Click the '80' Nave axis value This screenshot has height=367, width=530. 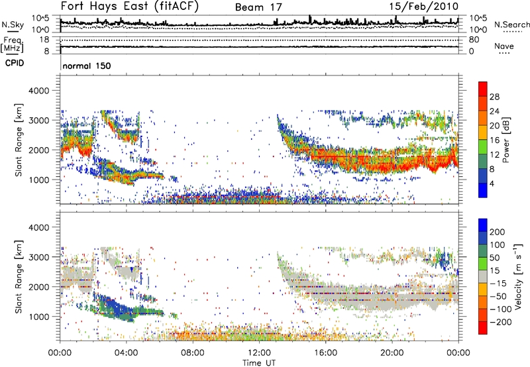pos(474,40)
